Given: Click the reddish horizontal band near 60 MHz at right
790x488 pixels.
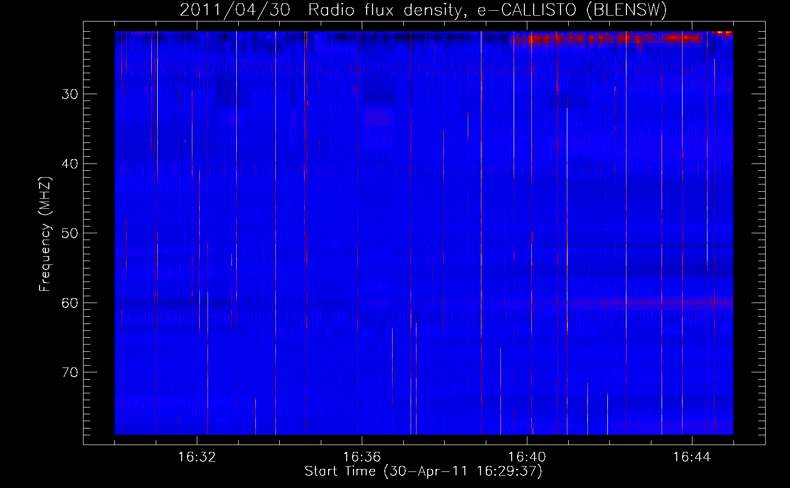Looking at the screenshot, I should (652, 303).
